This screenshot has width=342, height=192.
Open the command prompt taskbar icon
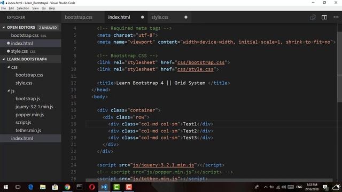point(80,187)
